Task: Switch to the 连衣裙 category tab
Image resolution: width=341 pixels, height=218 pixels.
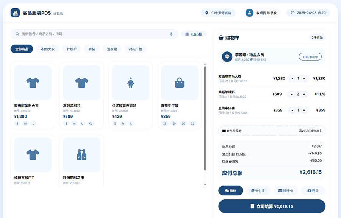Action: click(112, 49)
